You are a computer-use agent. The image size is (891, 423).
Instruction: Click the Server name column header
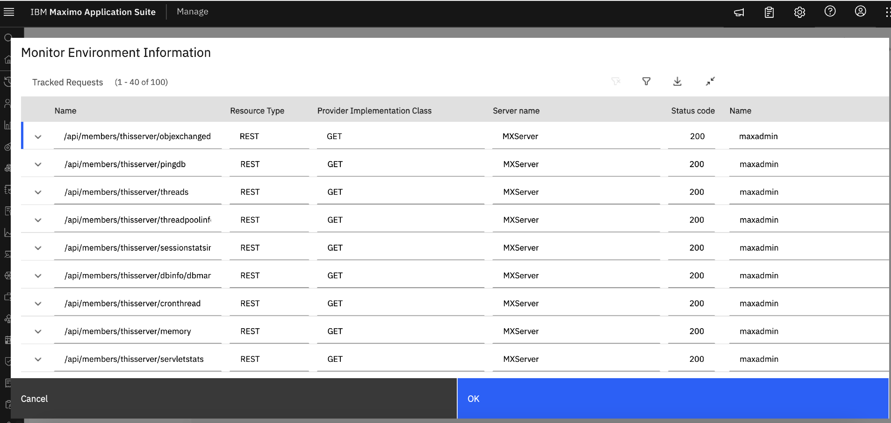[x=516, y=111]
